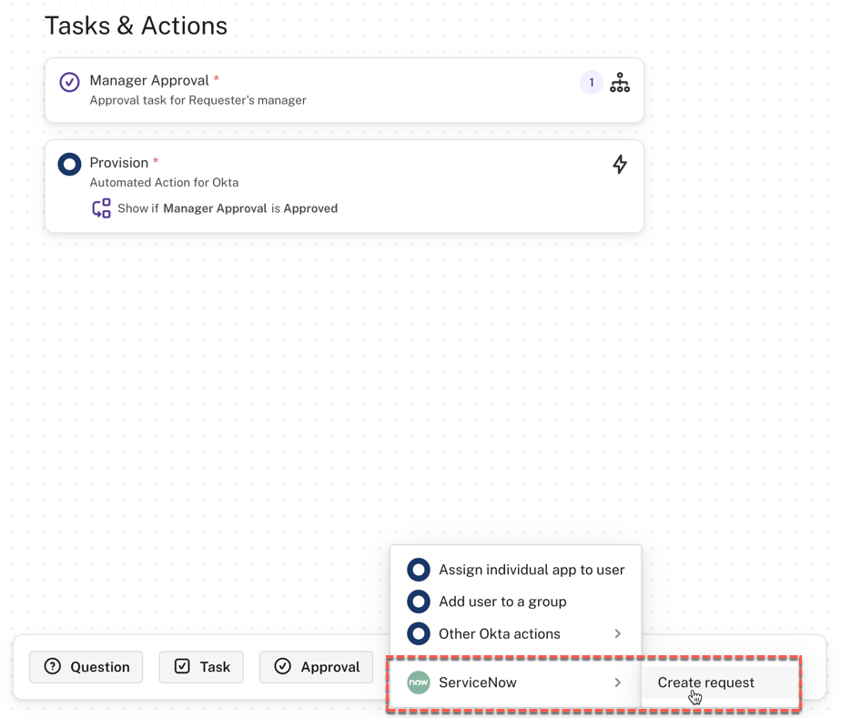841x718 pixels.
Task: Click the lightning bolt icon on Provision
Action: pos(620,164)
